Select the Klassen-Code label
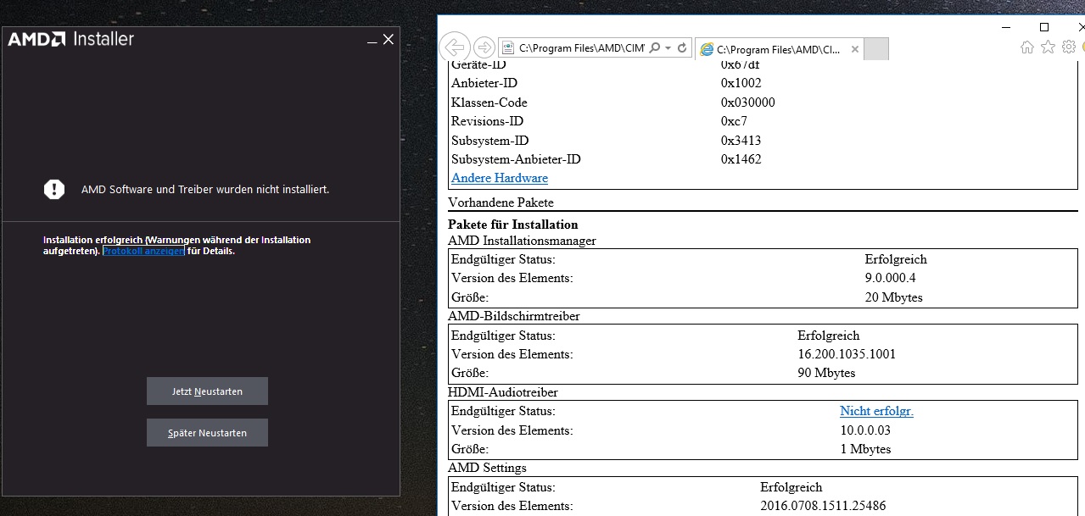The width and height of the screenshot is (1085, 516). pyautogui.click(x=489, y=103)
